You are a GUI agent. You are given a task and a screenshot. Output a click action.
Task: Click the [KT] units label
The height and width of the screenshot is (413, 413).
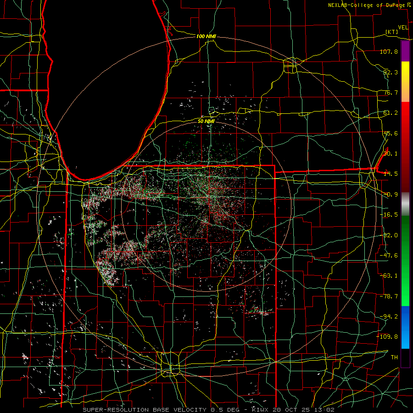tap(392, 32)
